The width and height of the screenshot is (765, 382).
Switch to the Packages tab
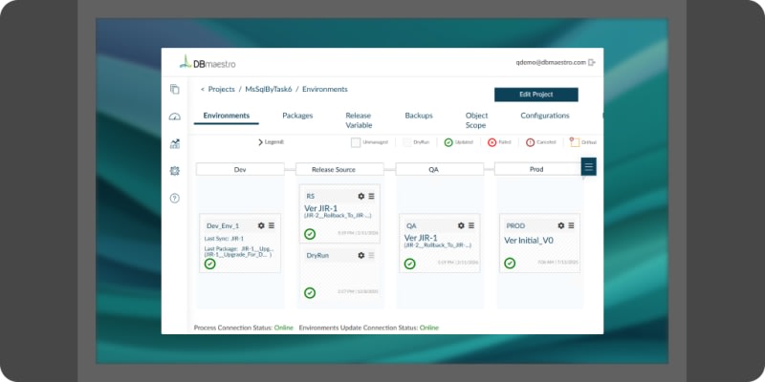click(297, 116)
